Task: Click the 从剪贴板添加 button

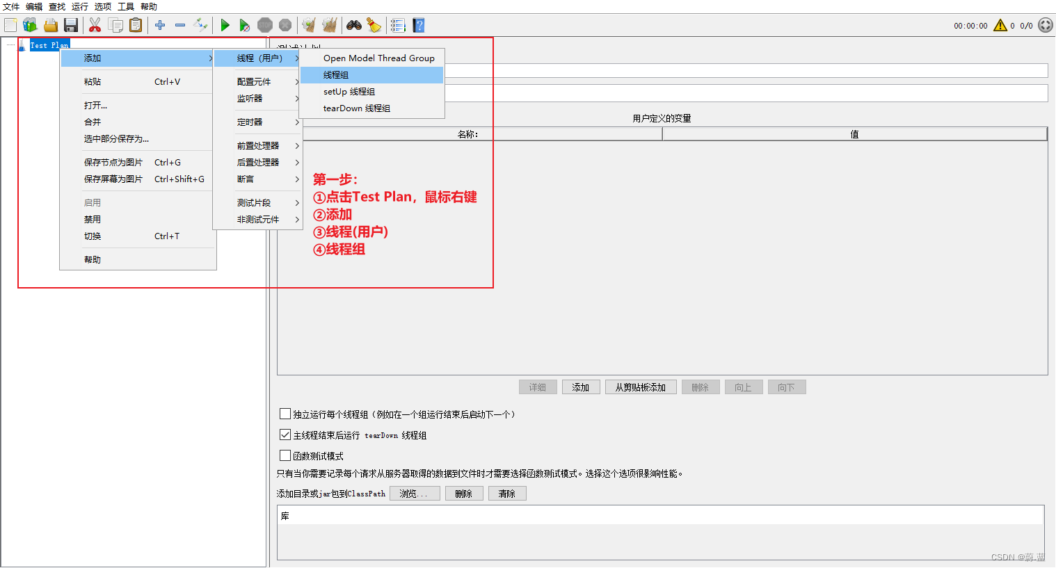Action: click(640, 387)
